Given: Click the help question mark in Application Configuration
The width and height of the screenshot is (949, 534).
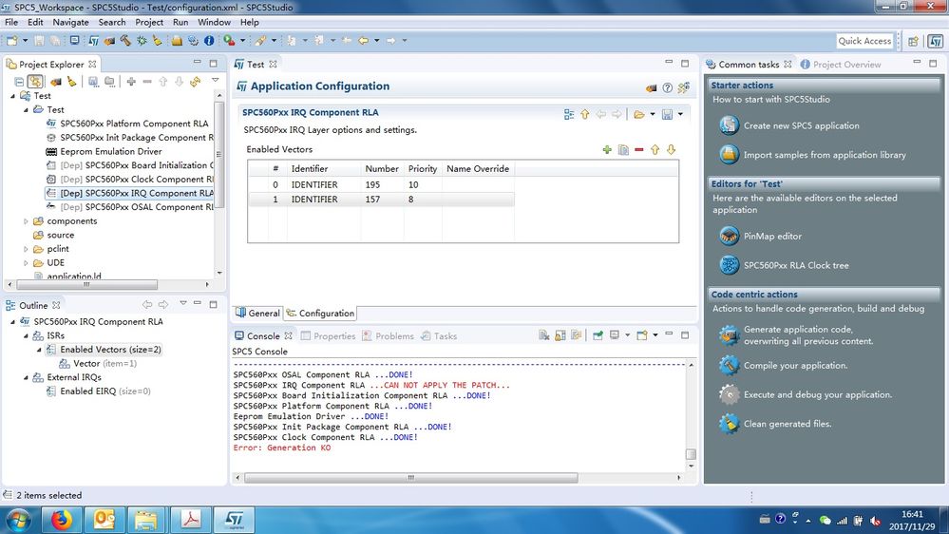Looking at the screenshot, I should 667,87.
